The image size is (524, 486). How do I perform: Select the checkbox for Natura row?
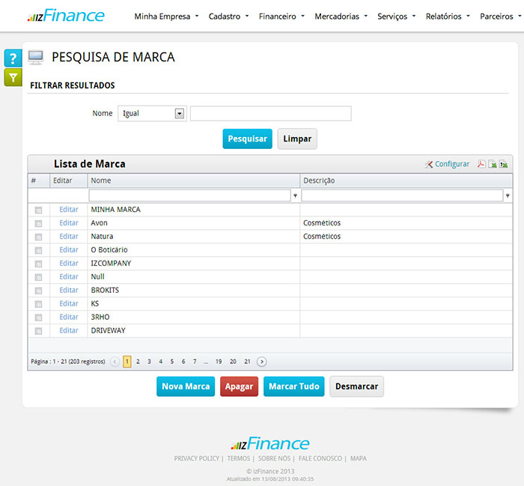pos(38,237)
